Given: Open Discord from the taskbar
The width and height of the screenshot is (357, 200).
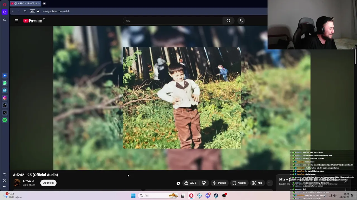Looking at the screenshot, I should [x=208, y=196].
